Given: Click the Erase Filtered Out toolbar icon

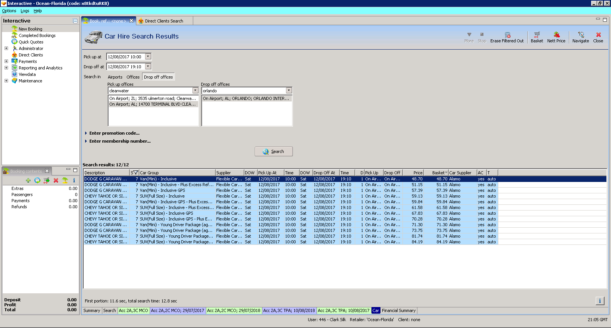Looking at the screenshot, I should (x=507, y=35).
